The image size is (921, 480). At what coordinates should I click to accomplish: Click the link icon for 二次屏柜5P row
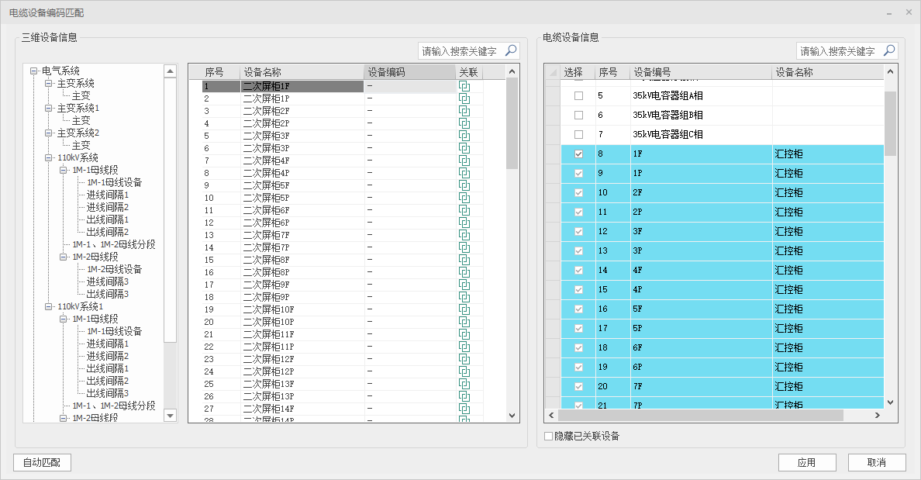464,198
